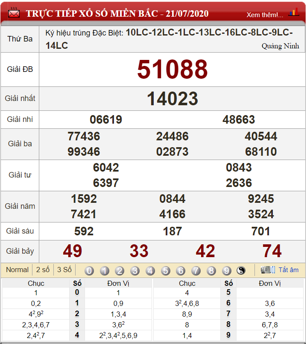Switch to Normal view tab

tap(18, 270)
